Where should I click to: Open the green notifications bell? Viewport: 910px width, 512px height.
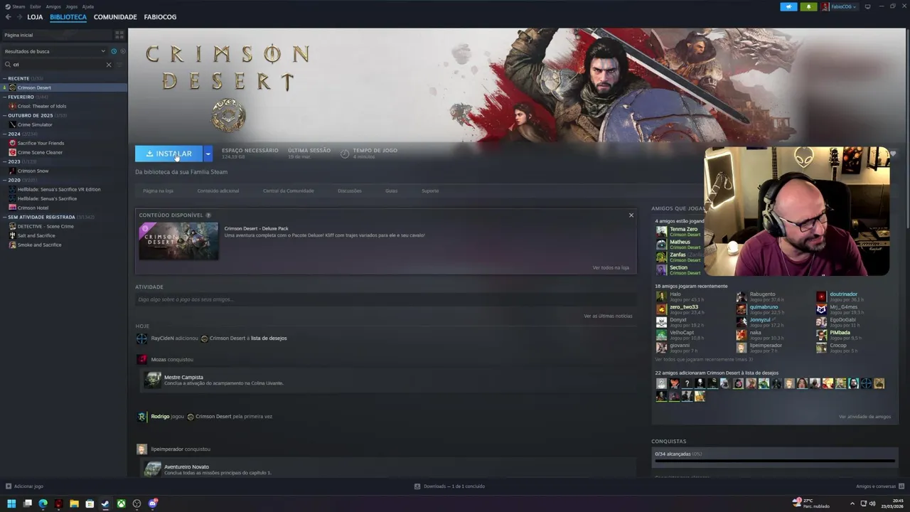pos(808,6)
